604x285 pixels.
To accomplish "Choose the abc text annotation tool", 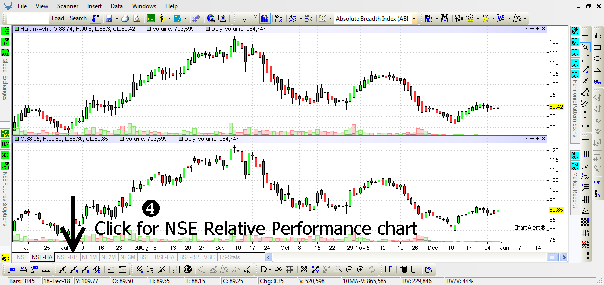I will [597, 36].
